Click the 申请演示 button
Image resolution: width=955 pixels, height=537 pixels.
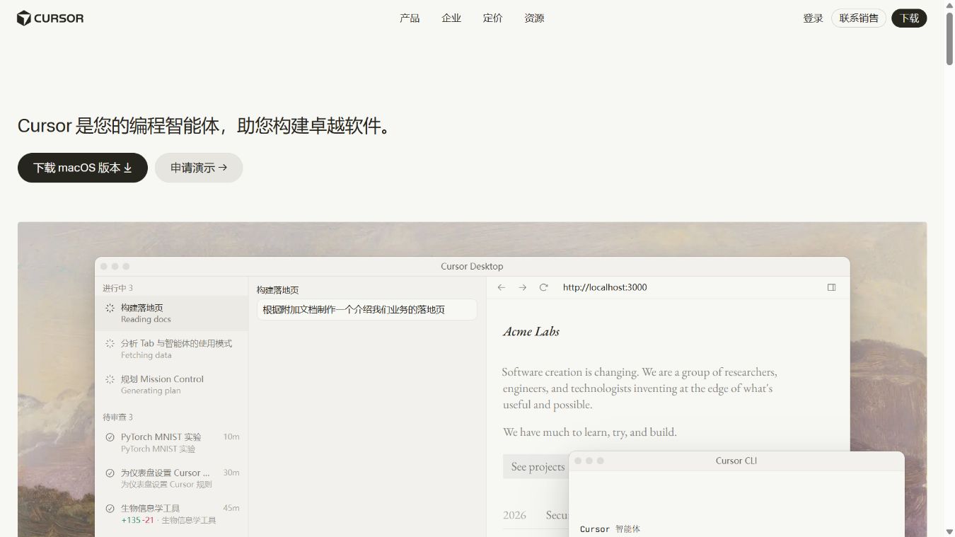199,168
